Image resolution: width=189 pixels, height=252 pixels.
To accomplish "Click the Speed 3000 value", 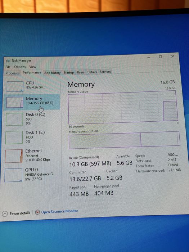I will coord(172,155).
